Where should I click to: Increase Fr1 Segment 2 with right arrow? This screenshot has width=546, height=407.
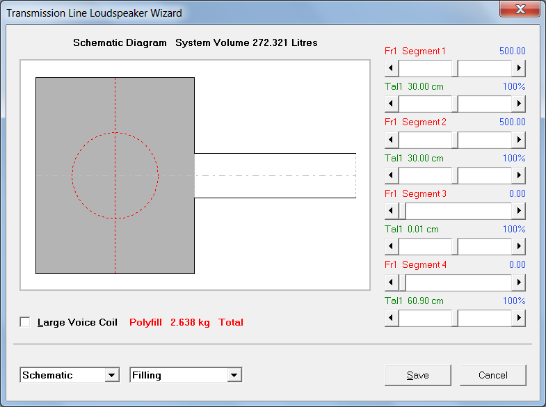[x=518, y=140]
